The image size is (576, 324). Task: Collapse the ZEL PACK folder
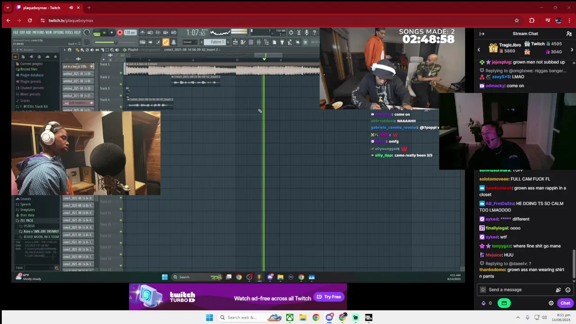click(26, 220)
